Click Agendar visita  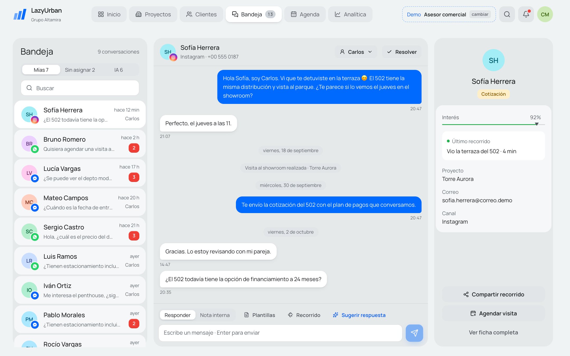click(493, 313)
